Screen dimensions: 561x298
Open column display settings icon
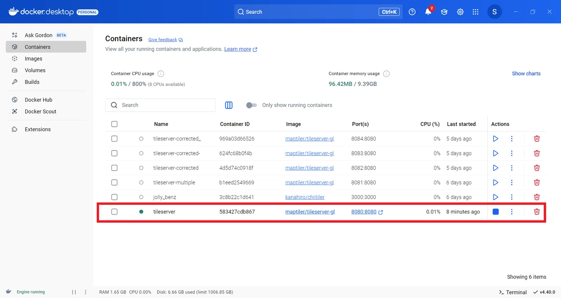click(229, 105)
